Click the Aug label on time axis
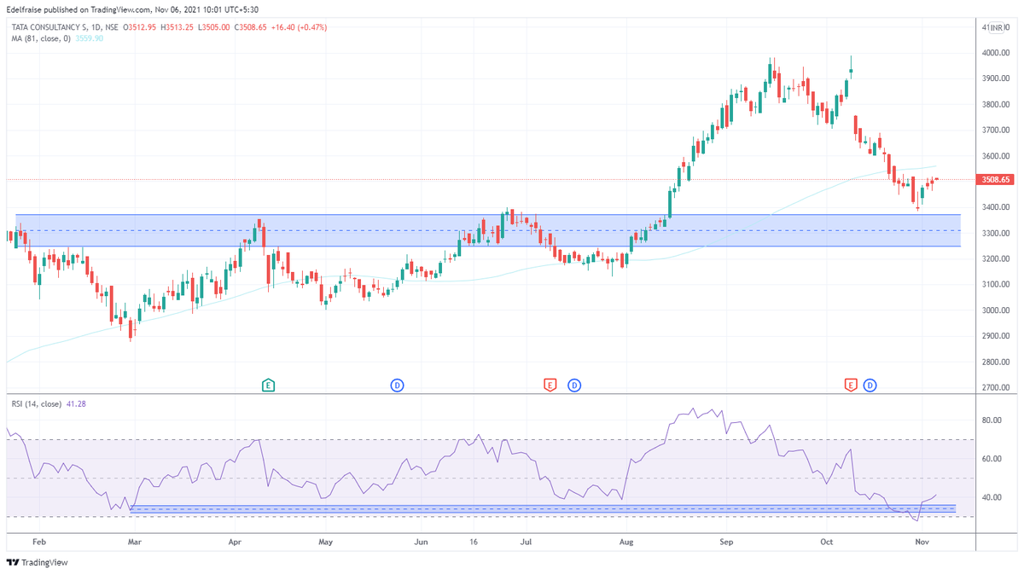 point(626,542)
